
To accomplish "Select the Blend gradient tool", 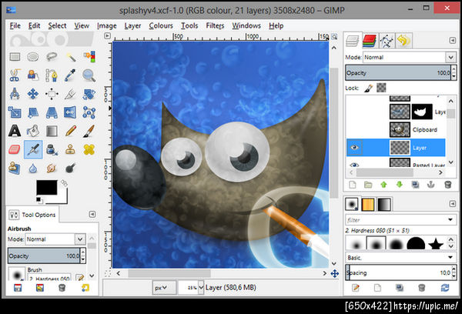I will tap(52, 131).
